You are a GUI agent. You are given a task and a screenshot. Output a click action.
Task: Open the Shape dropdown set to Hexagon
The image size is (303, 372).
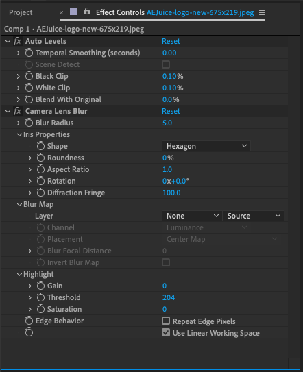tap(206, 146)
